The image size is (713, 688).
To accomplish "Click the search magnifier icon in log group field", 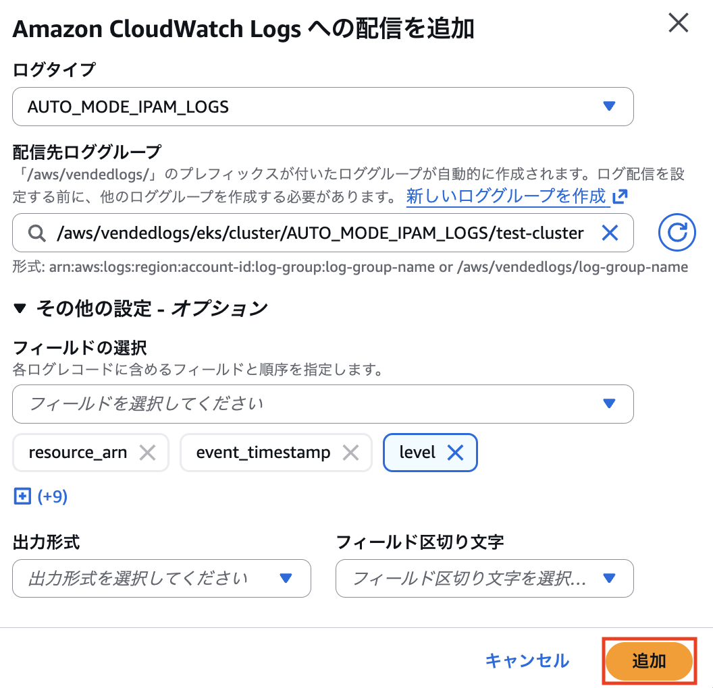I will pos(36,233).
